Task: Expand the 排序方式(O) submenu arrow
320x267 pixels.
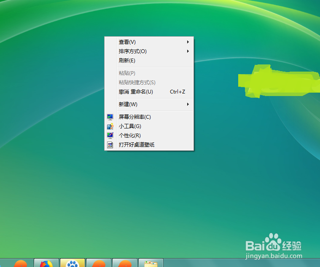Action: tap(188, 51)
